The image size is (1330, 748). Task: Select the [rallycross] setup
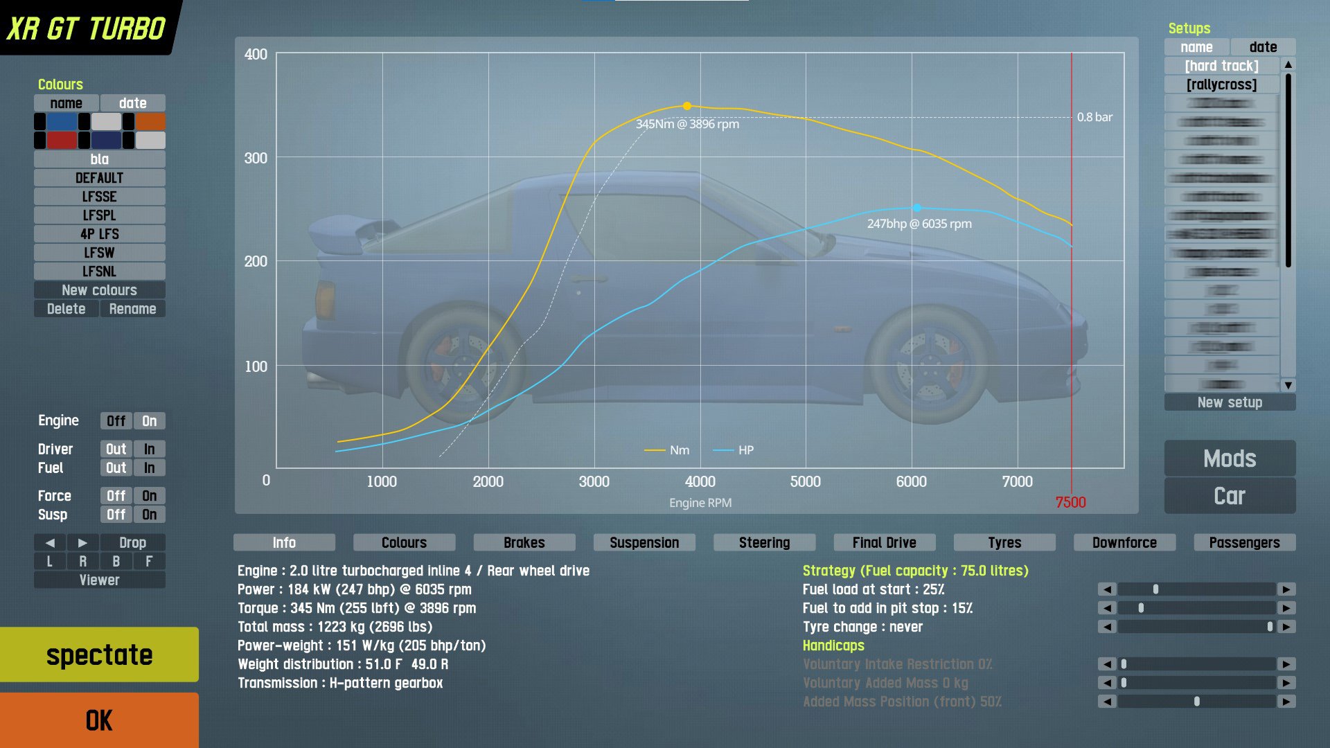1221,84
